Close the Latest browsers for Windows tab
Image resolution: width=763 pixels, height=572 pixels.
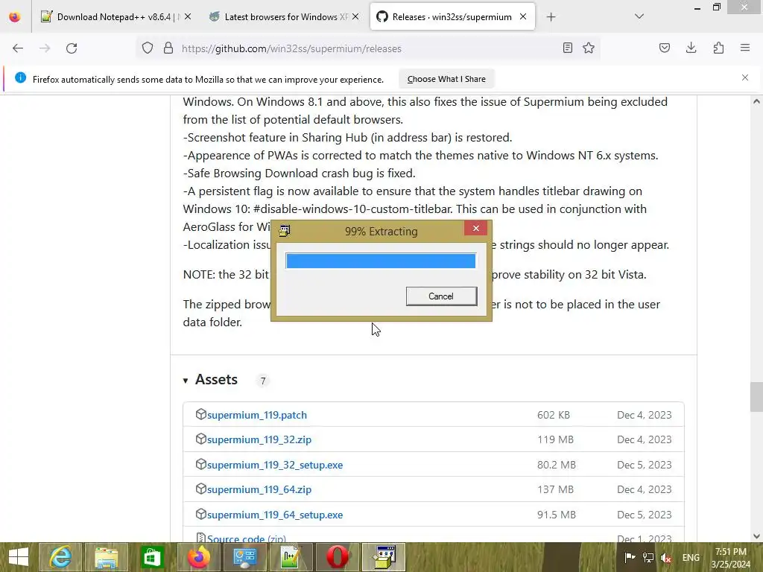pyautogui.click(x=355, y=17)
